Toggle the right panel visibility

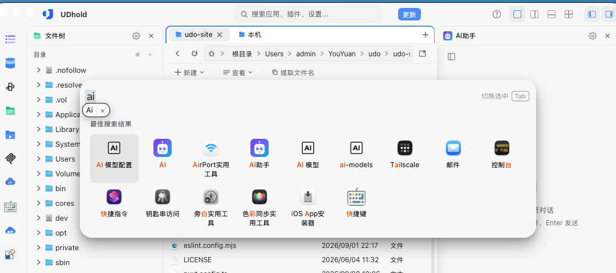coord(609,14)
